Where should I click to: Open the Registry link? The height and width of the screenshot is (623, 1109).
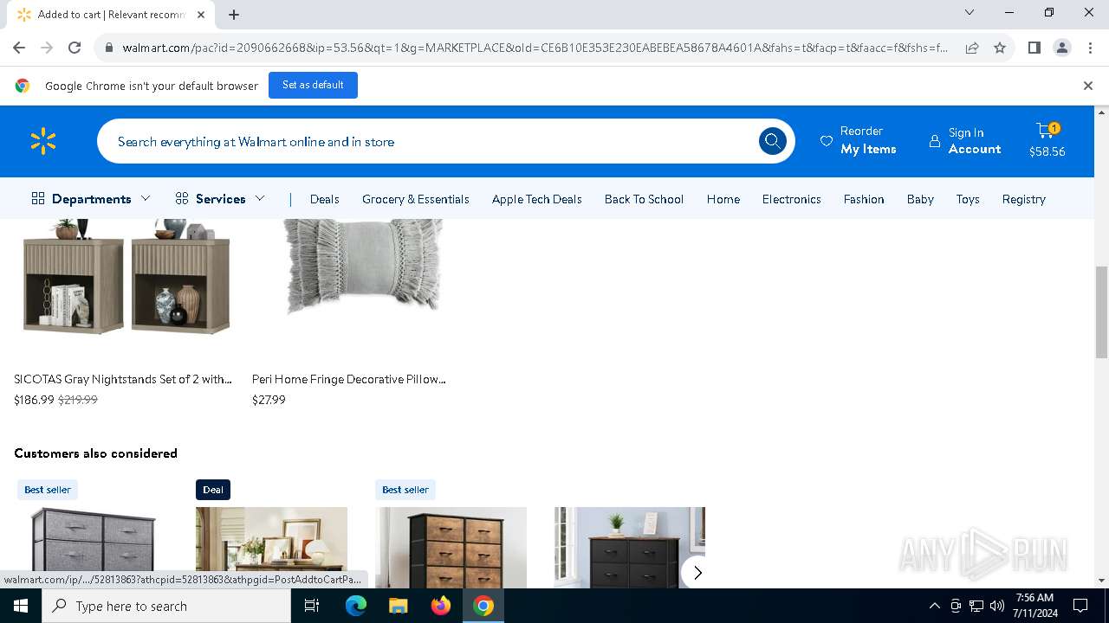click(1023, 199)
